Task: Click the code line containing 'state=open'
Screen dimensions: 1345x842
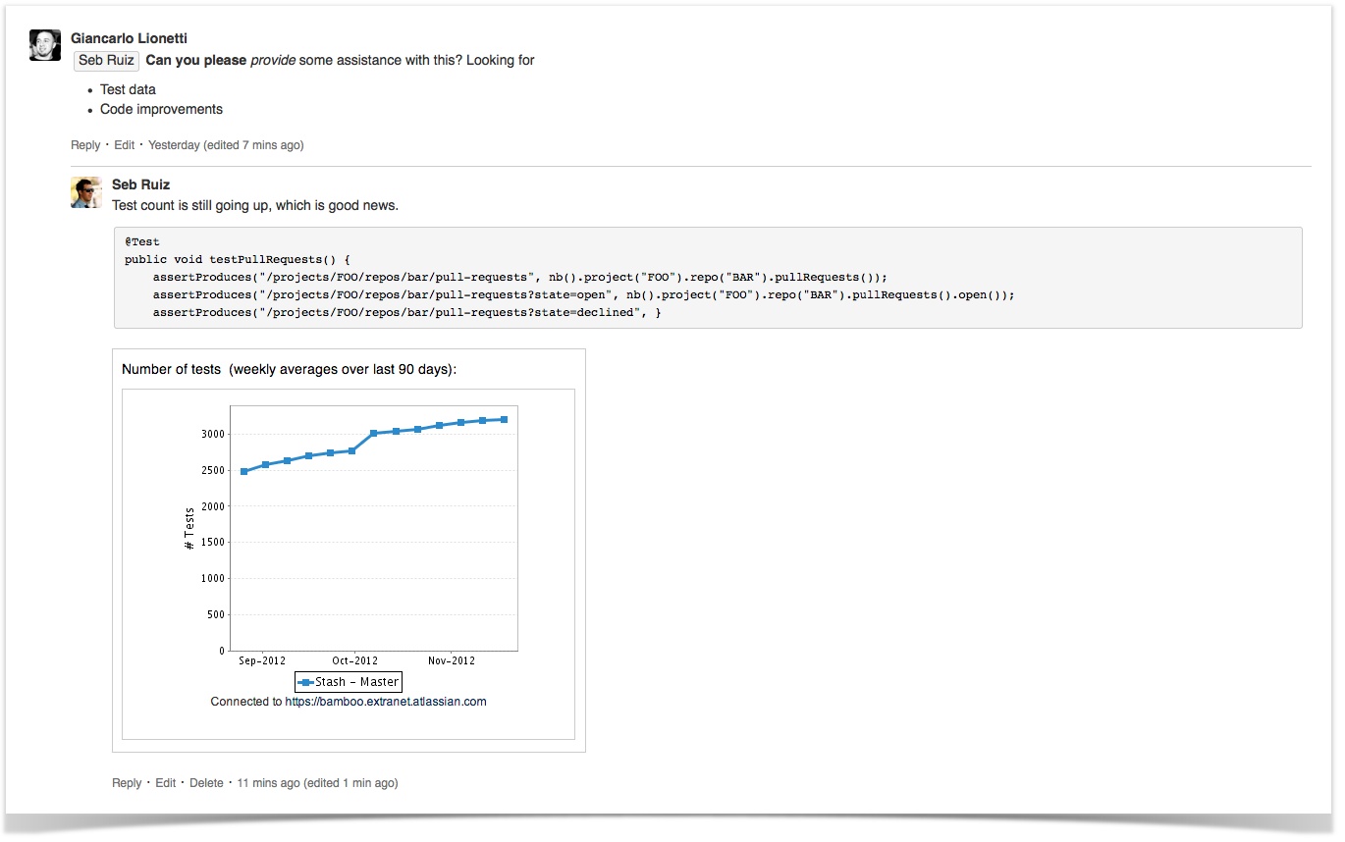Action: point(583,294)
